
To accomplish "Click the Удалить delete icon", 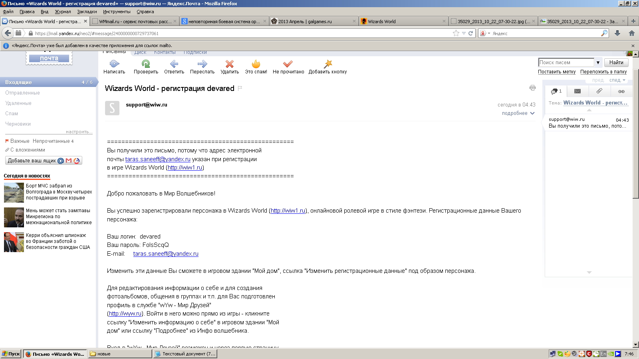I will 230,63.
